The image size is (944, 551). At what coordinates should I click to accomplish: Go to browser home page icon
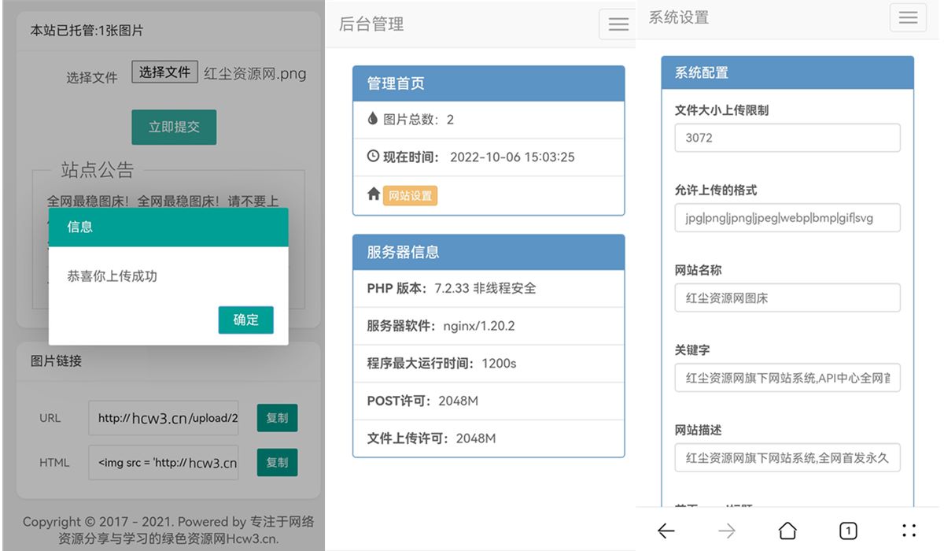[787, 531]
